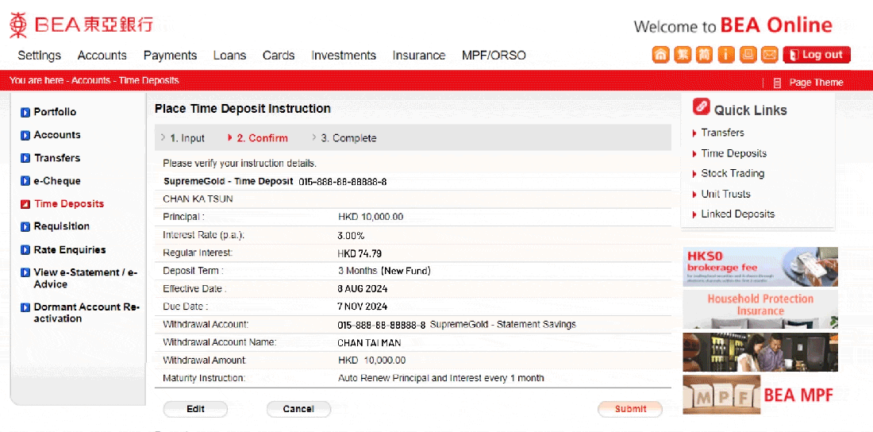Open Stock Trading quick link
Image resolution: width=873 pixels, height=432 pixels.
[x=733, y=173]
